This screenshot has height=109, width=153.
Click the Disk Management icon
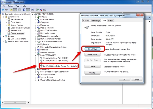9,39
